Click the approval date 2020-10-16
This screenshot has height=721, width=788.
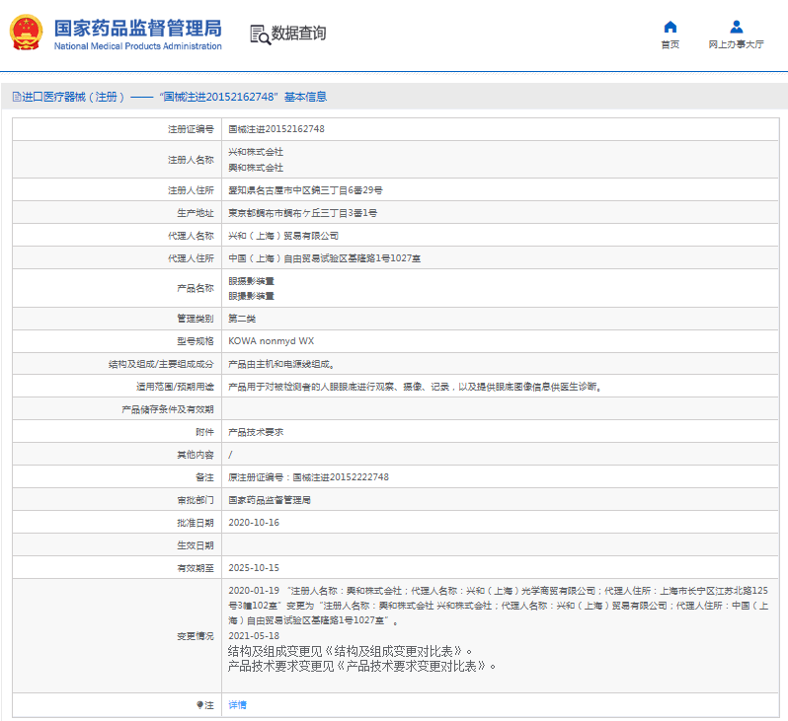pos(254,523)
